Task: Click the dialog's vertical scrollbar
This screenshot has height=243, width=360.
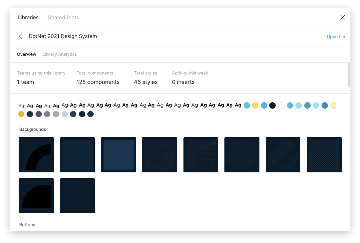Action: [x=349, y=75]
